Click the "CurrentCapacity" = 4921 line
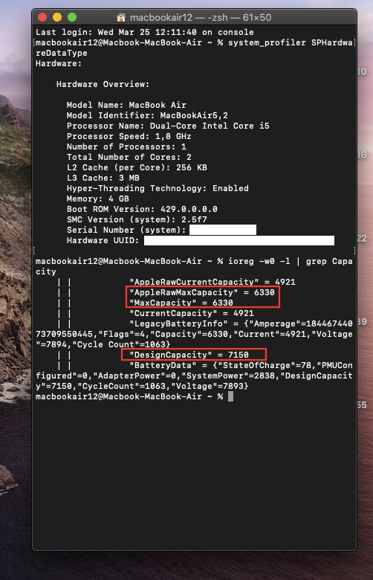The image size is (373, 580). (192, 313)
